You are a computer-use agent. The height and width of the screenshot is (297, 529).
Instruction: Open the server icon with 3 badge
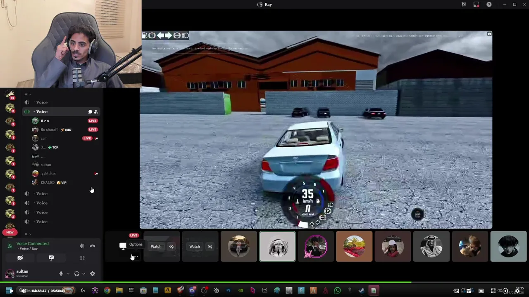point(10,109)
